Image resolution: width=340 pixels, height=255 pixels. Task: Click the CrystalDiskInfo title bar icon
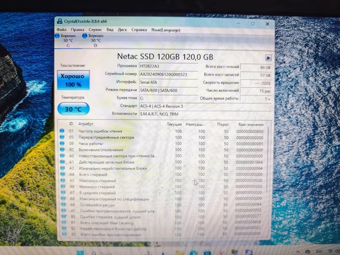(60, 21)
